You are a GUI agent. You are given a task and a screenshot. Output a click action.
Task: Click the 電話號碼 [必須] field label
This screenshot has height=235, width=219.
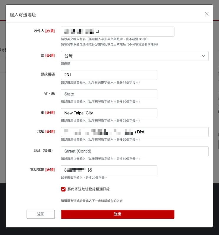point(42,170)
